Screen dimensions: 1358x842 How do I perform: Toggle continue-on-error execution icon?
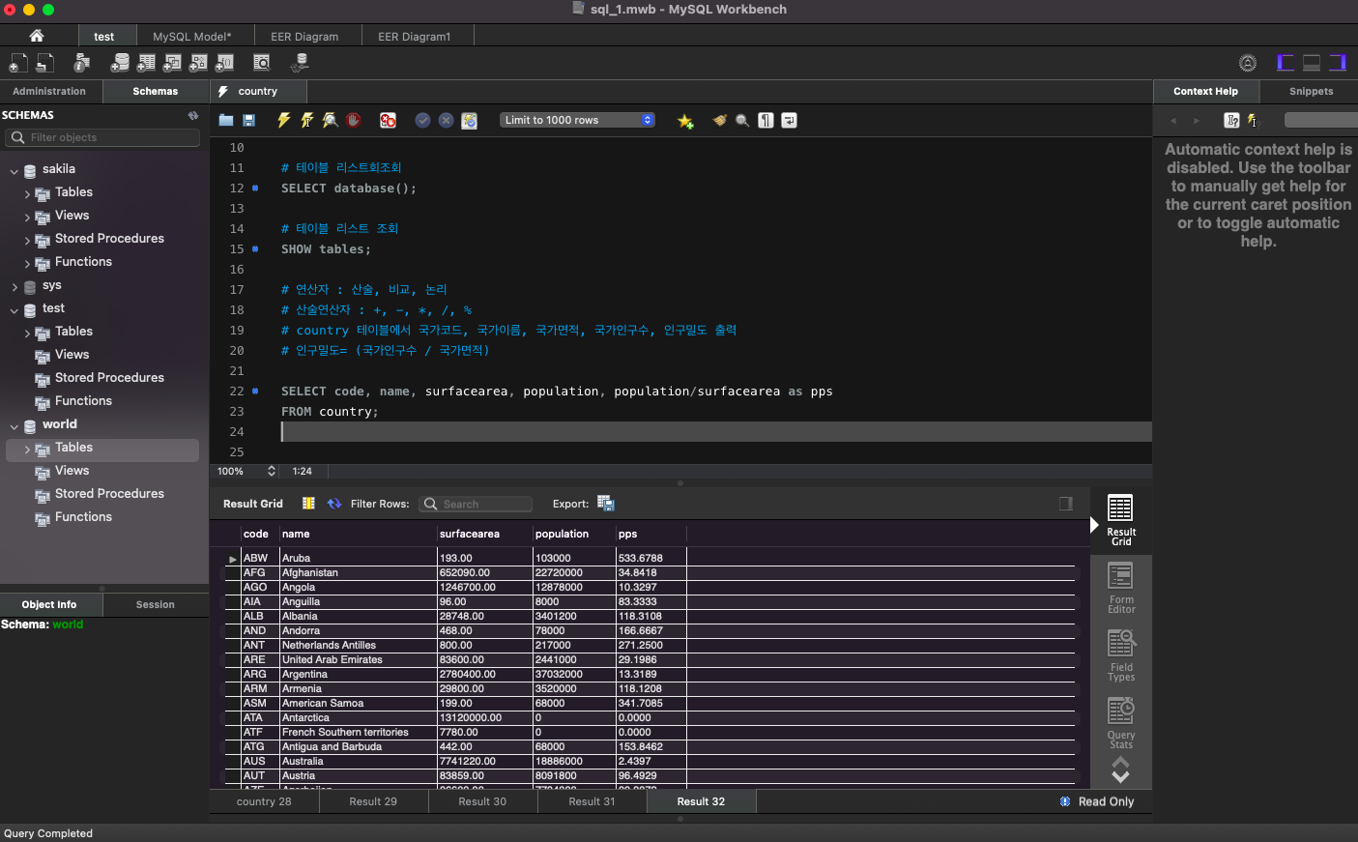click(388, 121)
